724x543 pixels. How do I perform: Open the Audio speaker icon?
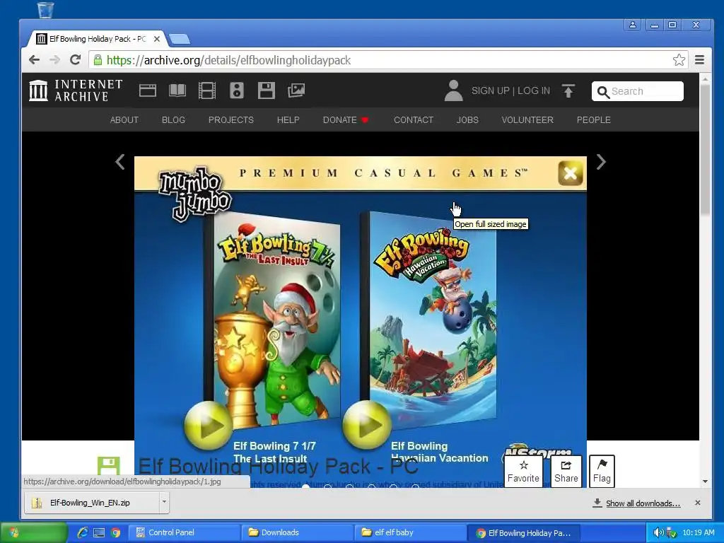coord(236,90)
